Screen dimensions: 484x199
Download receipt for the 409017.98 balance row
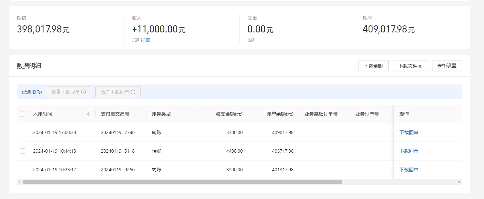pyautogui.click(x=409, y=132)
